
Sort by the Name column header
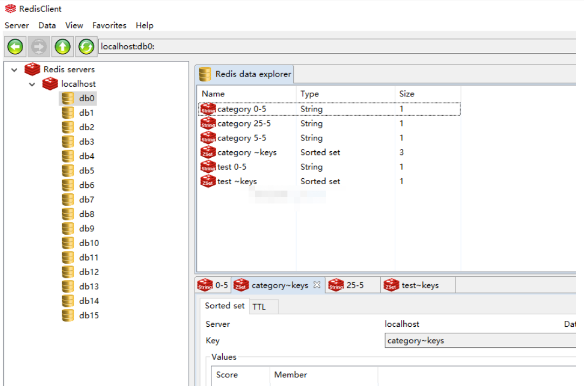pyautogui.click(x=247, y=94)
